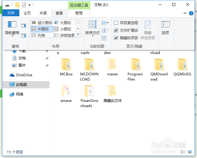Click the pin ribbon icon
This screenshot has height=158, width=197.
185,13
